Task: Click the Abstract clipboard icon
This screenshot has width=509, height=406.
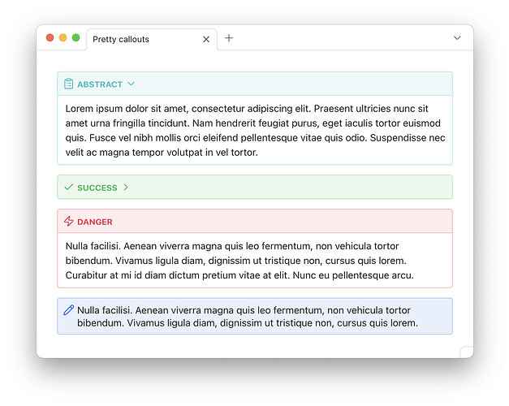Action: click(x=68, y=84)
